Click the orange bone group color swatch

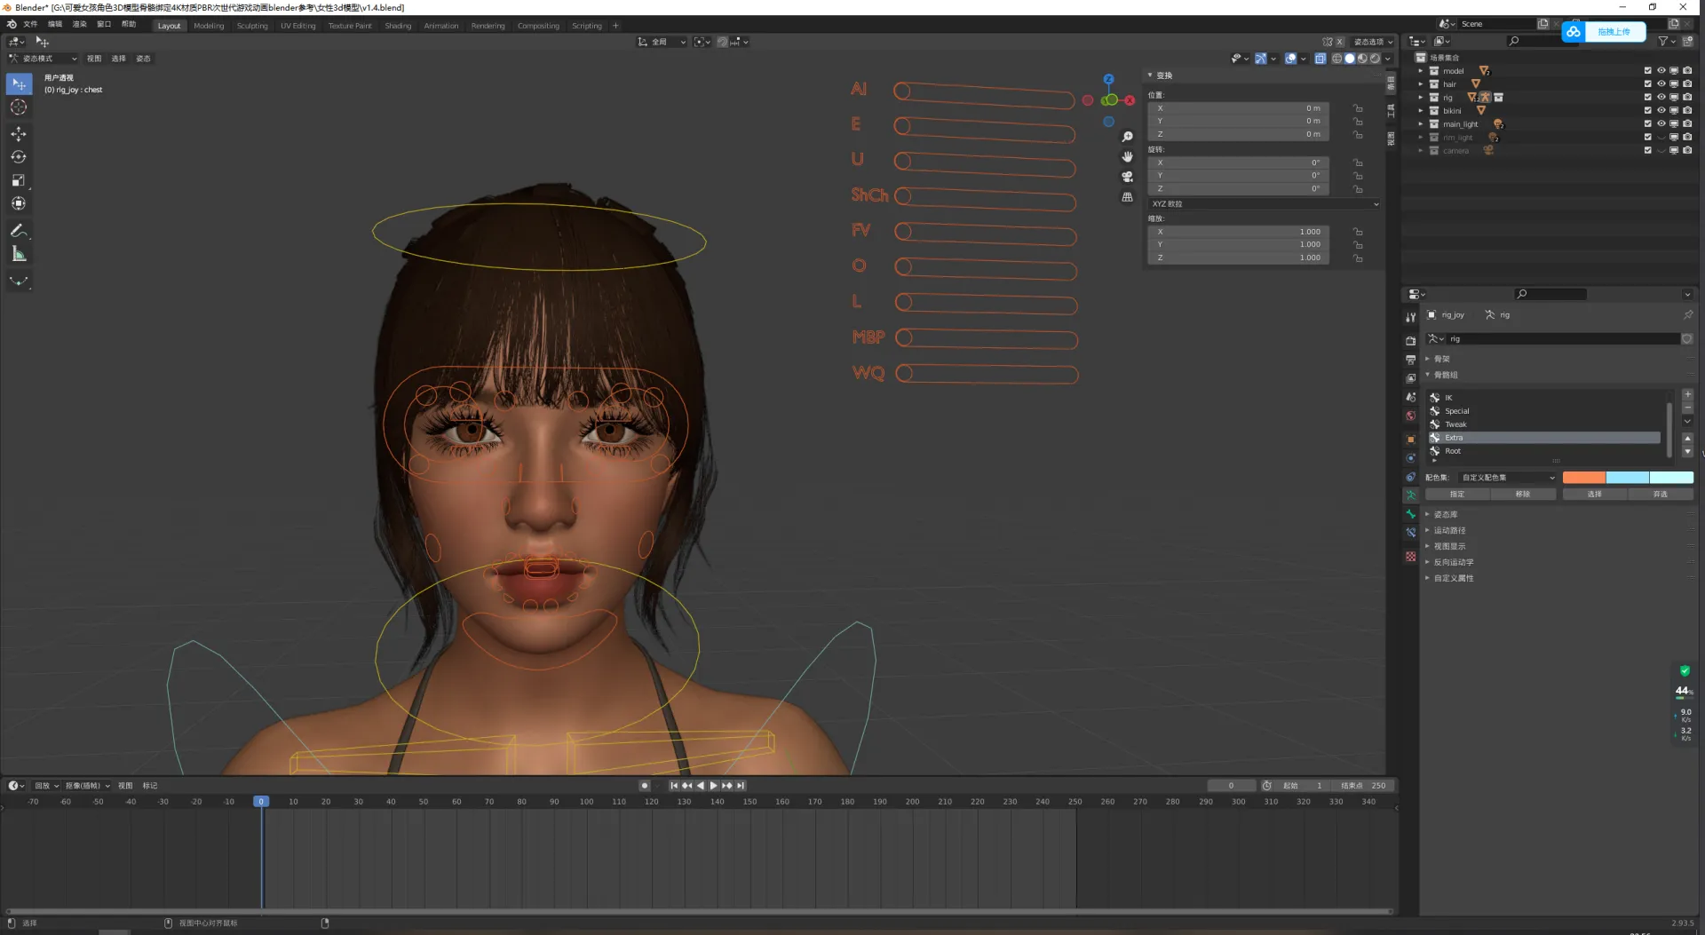(x=1583, y=478)
